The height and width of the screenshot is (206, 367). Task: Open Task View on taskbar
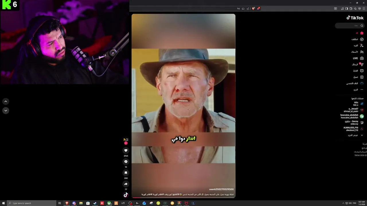[60, 203]
